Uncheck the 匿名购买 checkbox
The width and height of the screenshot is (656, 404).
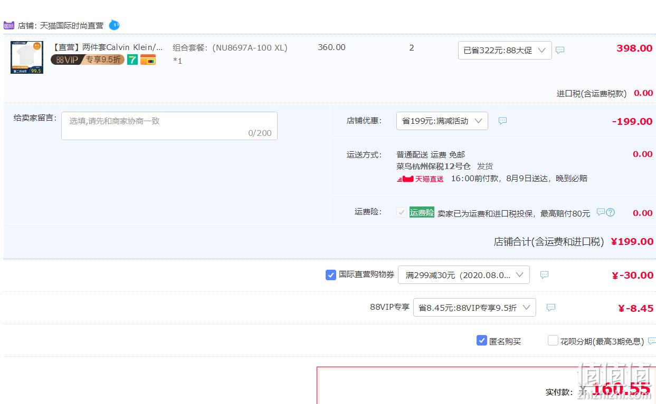[482, 341]
